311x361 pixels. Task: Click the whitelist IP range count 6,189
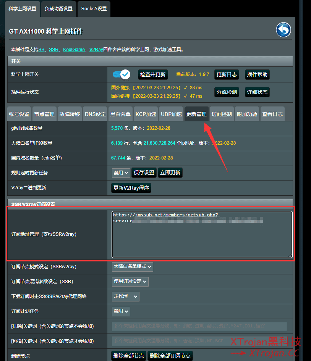[x=117, y=143]
